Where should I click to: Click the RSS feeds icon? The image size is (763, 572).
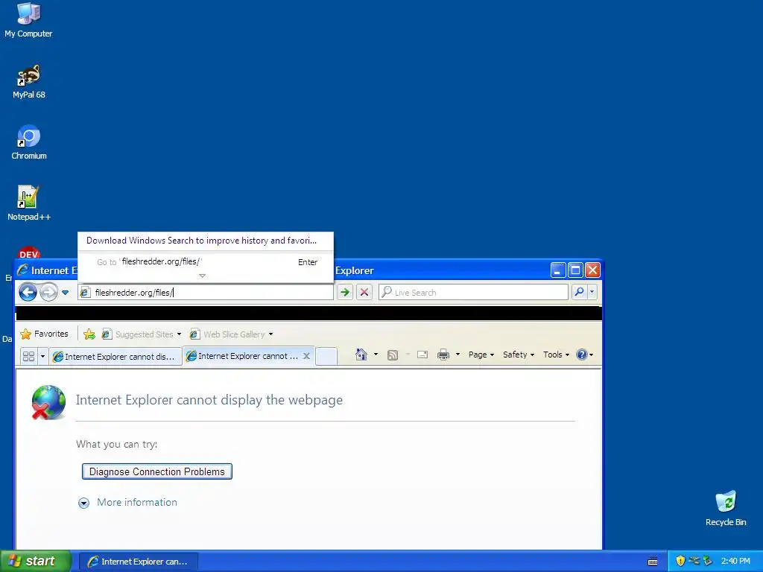point(392,355)
